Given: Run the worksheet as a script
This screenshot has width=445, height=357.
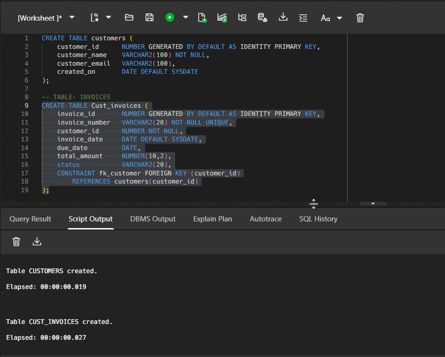Looking at the screenshot, I should point(202,17).
